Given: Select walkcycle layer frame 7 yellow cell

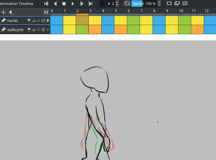Looking at the screenshot, I should (x=146, y=29).
